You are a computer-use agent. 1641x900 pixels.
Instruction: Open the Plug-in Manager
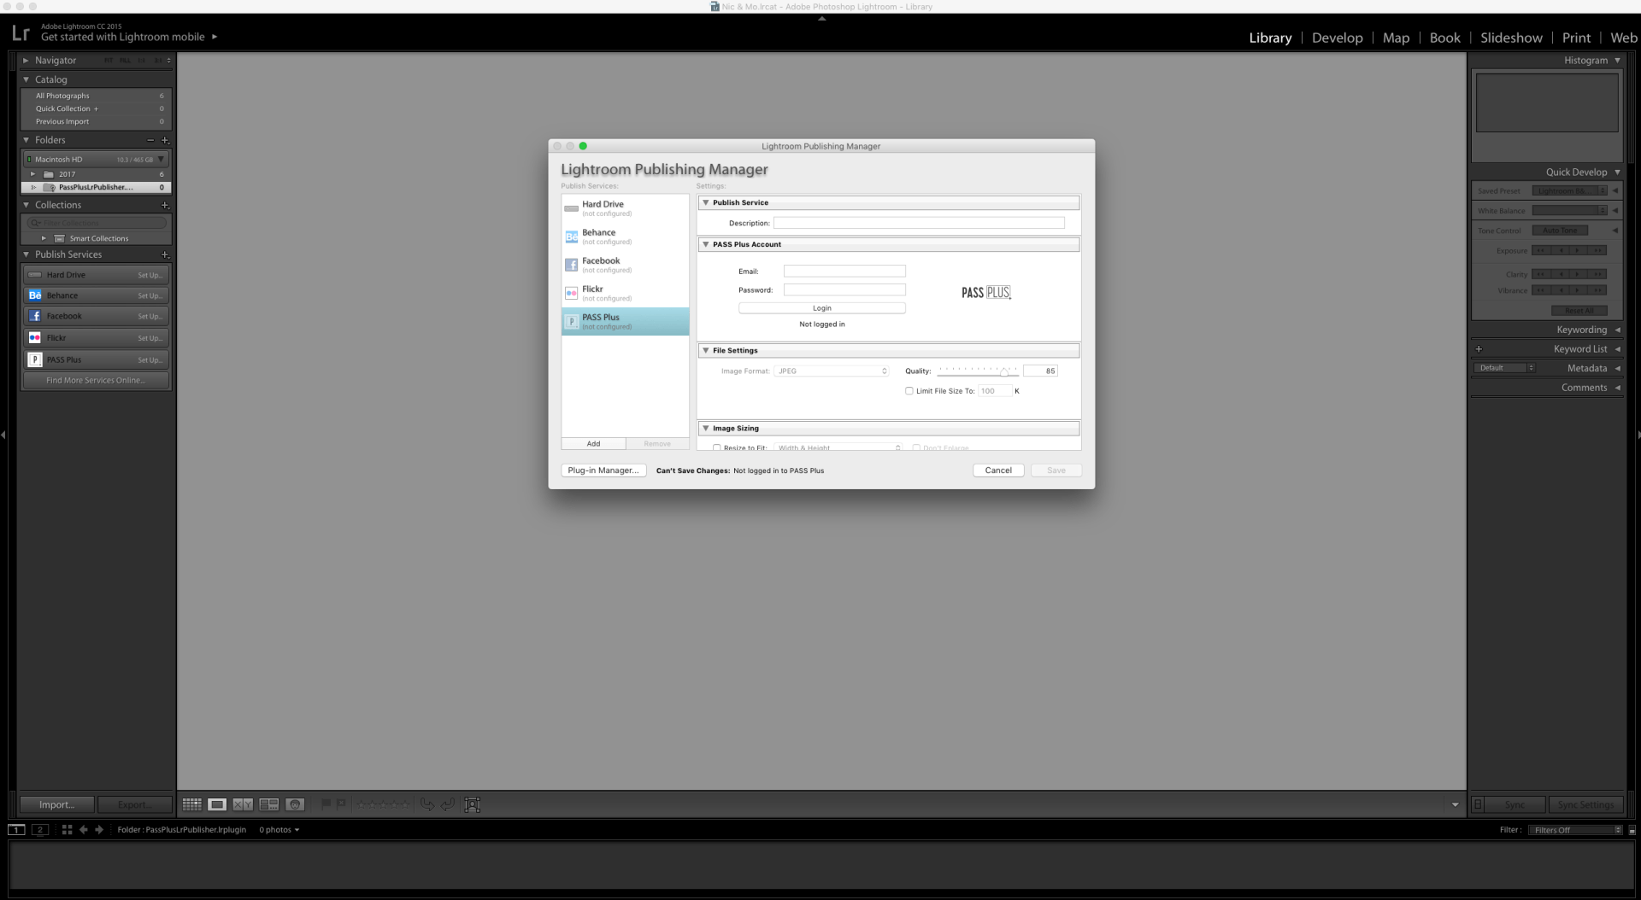tap(603, 470)
